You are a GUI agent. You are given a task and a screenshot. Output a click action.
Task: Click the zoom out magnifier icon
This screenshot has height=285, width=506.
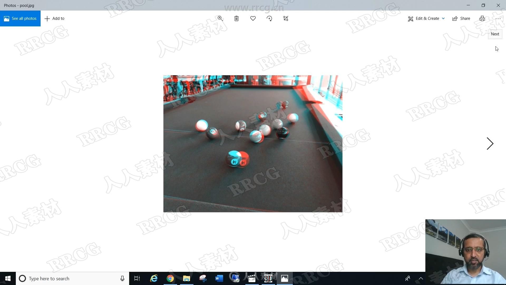click(x=220, y=18)
